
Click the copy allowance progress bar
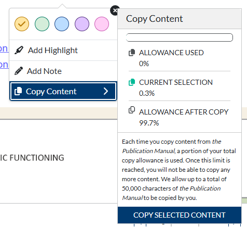[x=180, y=37]
